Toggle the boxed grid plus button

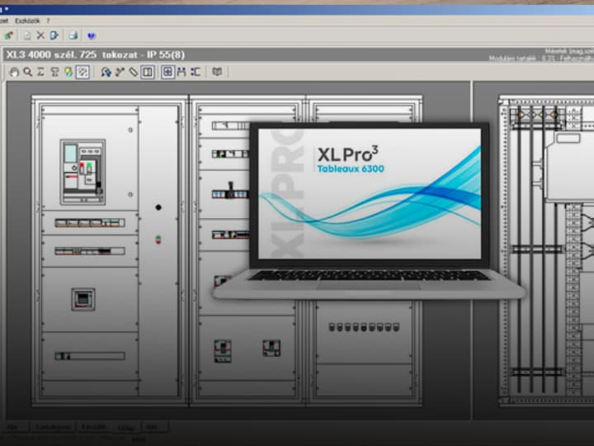click(x=167, y=72)
